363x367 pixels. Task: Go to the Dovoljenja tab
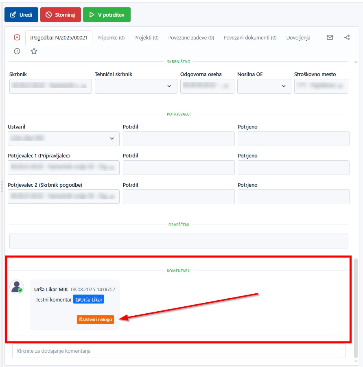pyautogui.click(x=298, y=37)
